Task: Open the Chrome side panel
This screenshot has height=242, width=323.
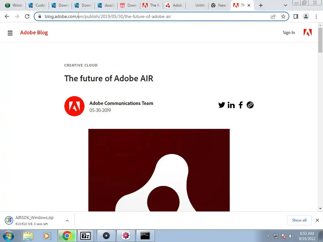Action: tap(296, 16)
